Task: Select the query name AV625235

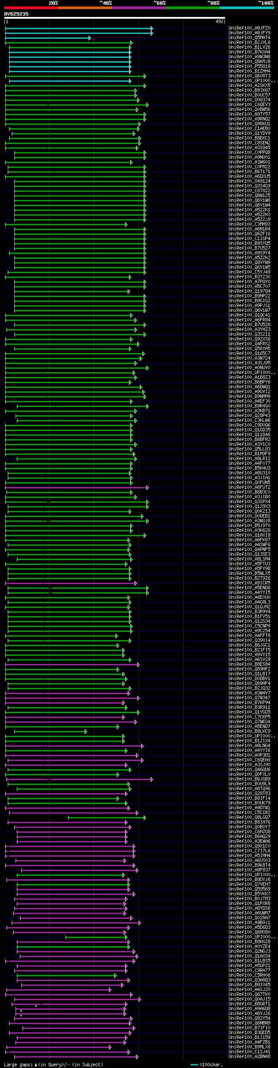Action: [x=17, y=14]
